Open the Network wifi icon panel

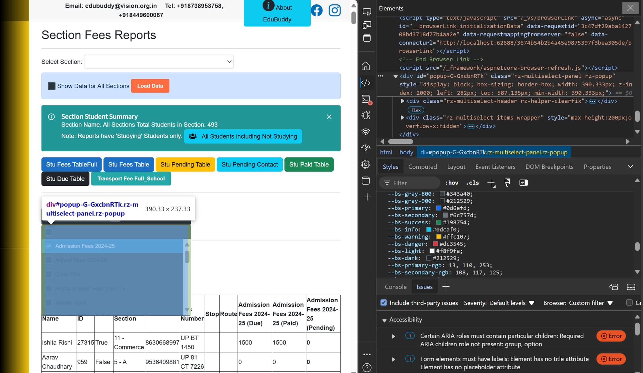[x=366, y=132]
